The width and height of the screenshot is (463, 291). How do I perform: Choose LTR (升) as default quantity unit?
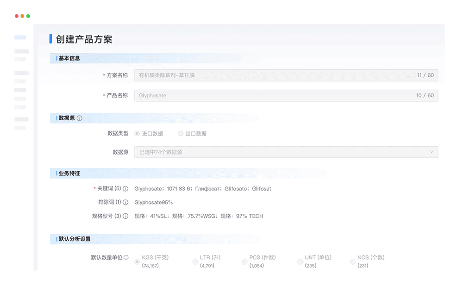click(x=195, y=262)
